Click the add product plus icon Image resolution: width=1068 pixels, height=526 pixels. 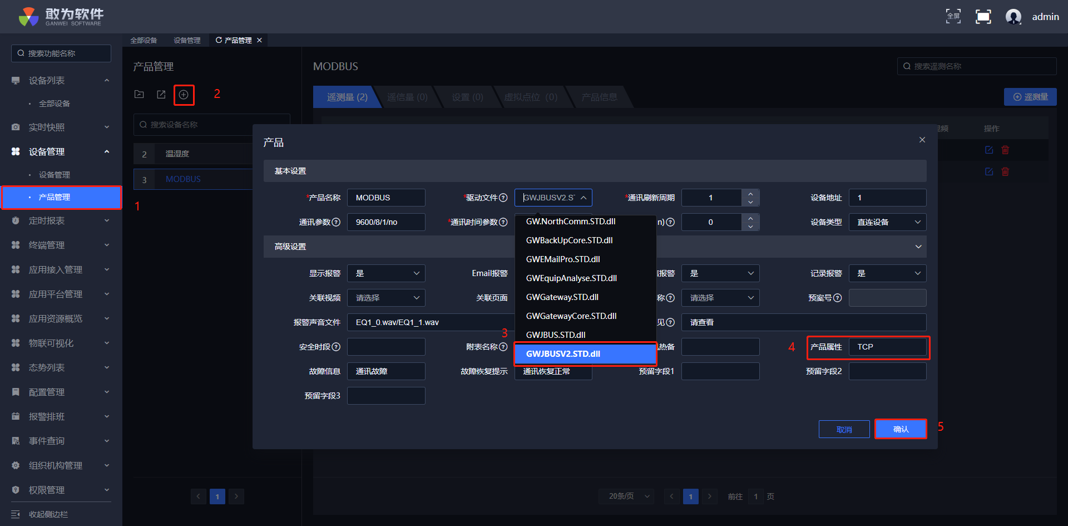coord(184,95)
